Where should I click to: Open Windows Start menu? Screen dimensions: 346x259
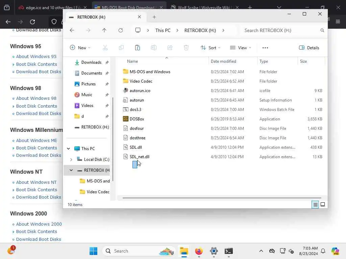click(93, 251)
